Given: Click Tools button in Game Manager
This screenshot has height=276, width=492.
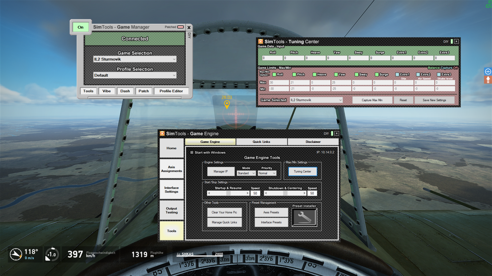Looking at the screenshot, I should point(88,91).
